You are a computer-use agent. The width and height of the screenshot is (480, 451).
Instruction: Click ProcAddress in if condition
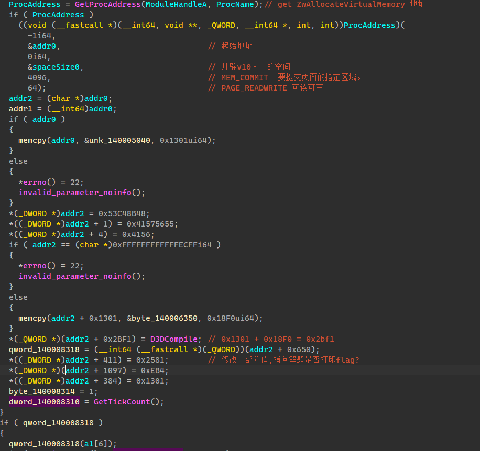[58, 15]
